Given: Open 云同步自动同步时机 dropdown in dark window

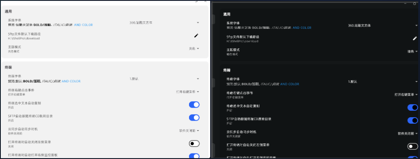Looking at the screenshot, I should tap(407, 133).
